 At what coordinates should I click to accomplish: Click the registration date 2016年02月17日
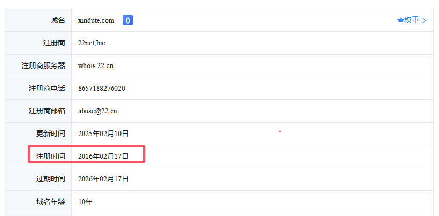(x=103, y=156)
